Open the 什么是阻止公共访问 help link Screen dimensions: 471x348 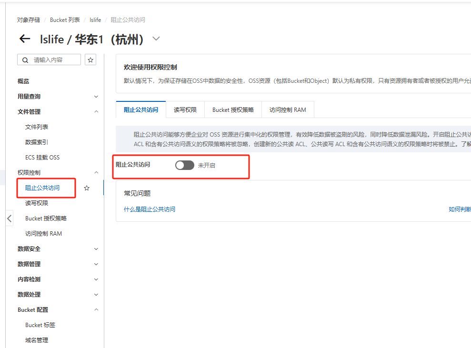(150, 209)
